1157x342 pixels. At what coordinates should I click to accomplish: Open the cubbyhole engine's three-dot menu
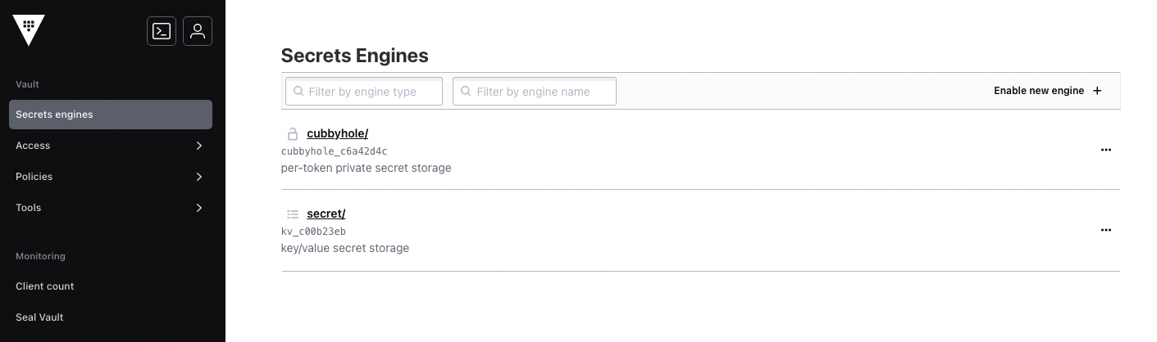pos(1105,150)
